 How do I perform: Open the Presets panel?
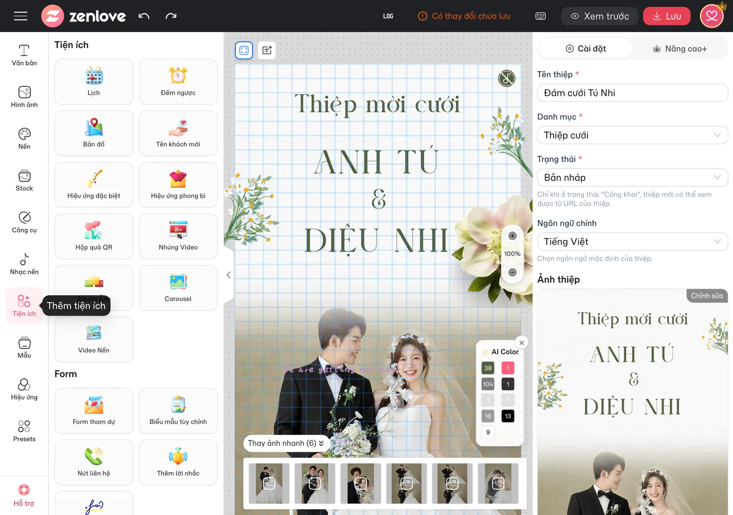24,431
